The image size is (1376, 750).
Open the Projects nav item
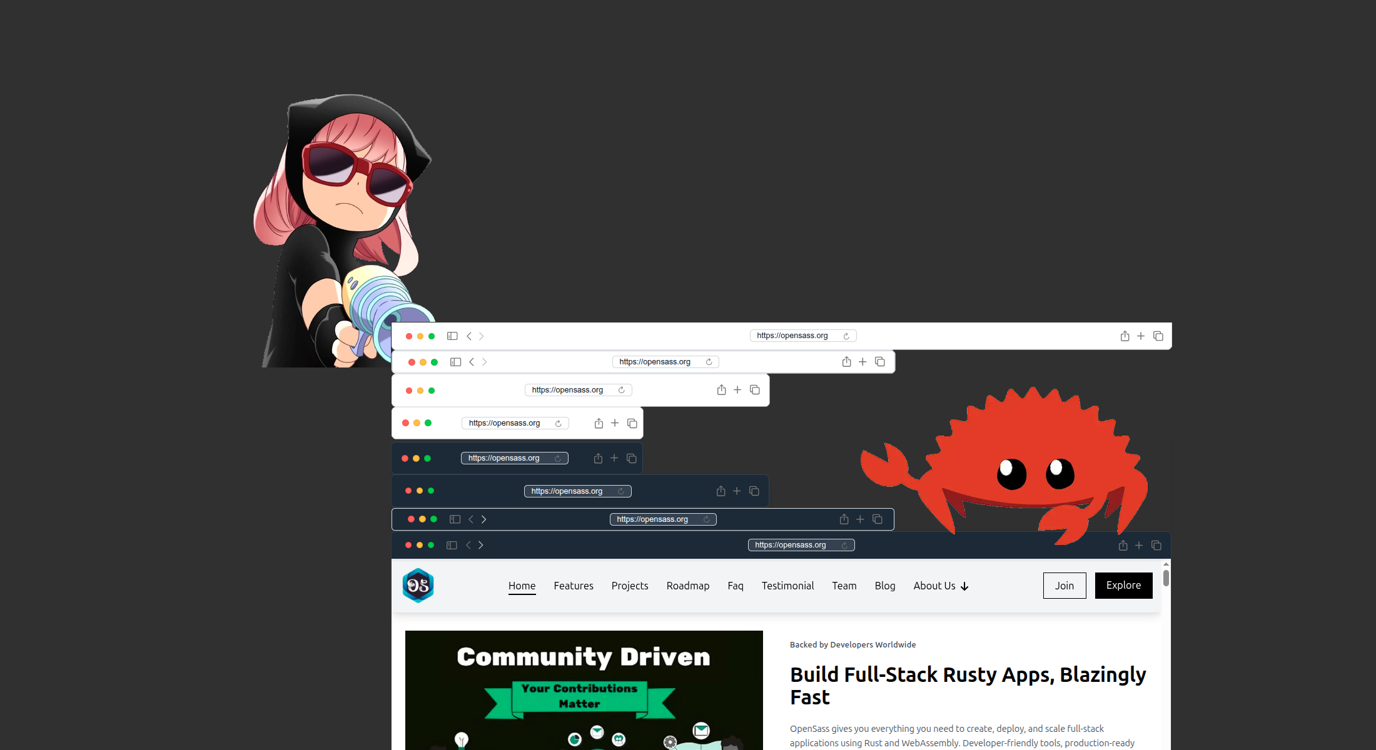coord(630,586)
